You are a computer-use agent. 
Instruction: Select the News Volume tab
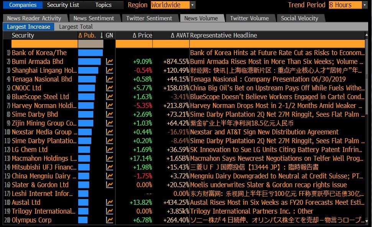(x=201, y=18)
